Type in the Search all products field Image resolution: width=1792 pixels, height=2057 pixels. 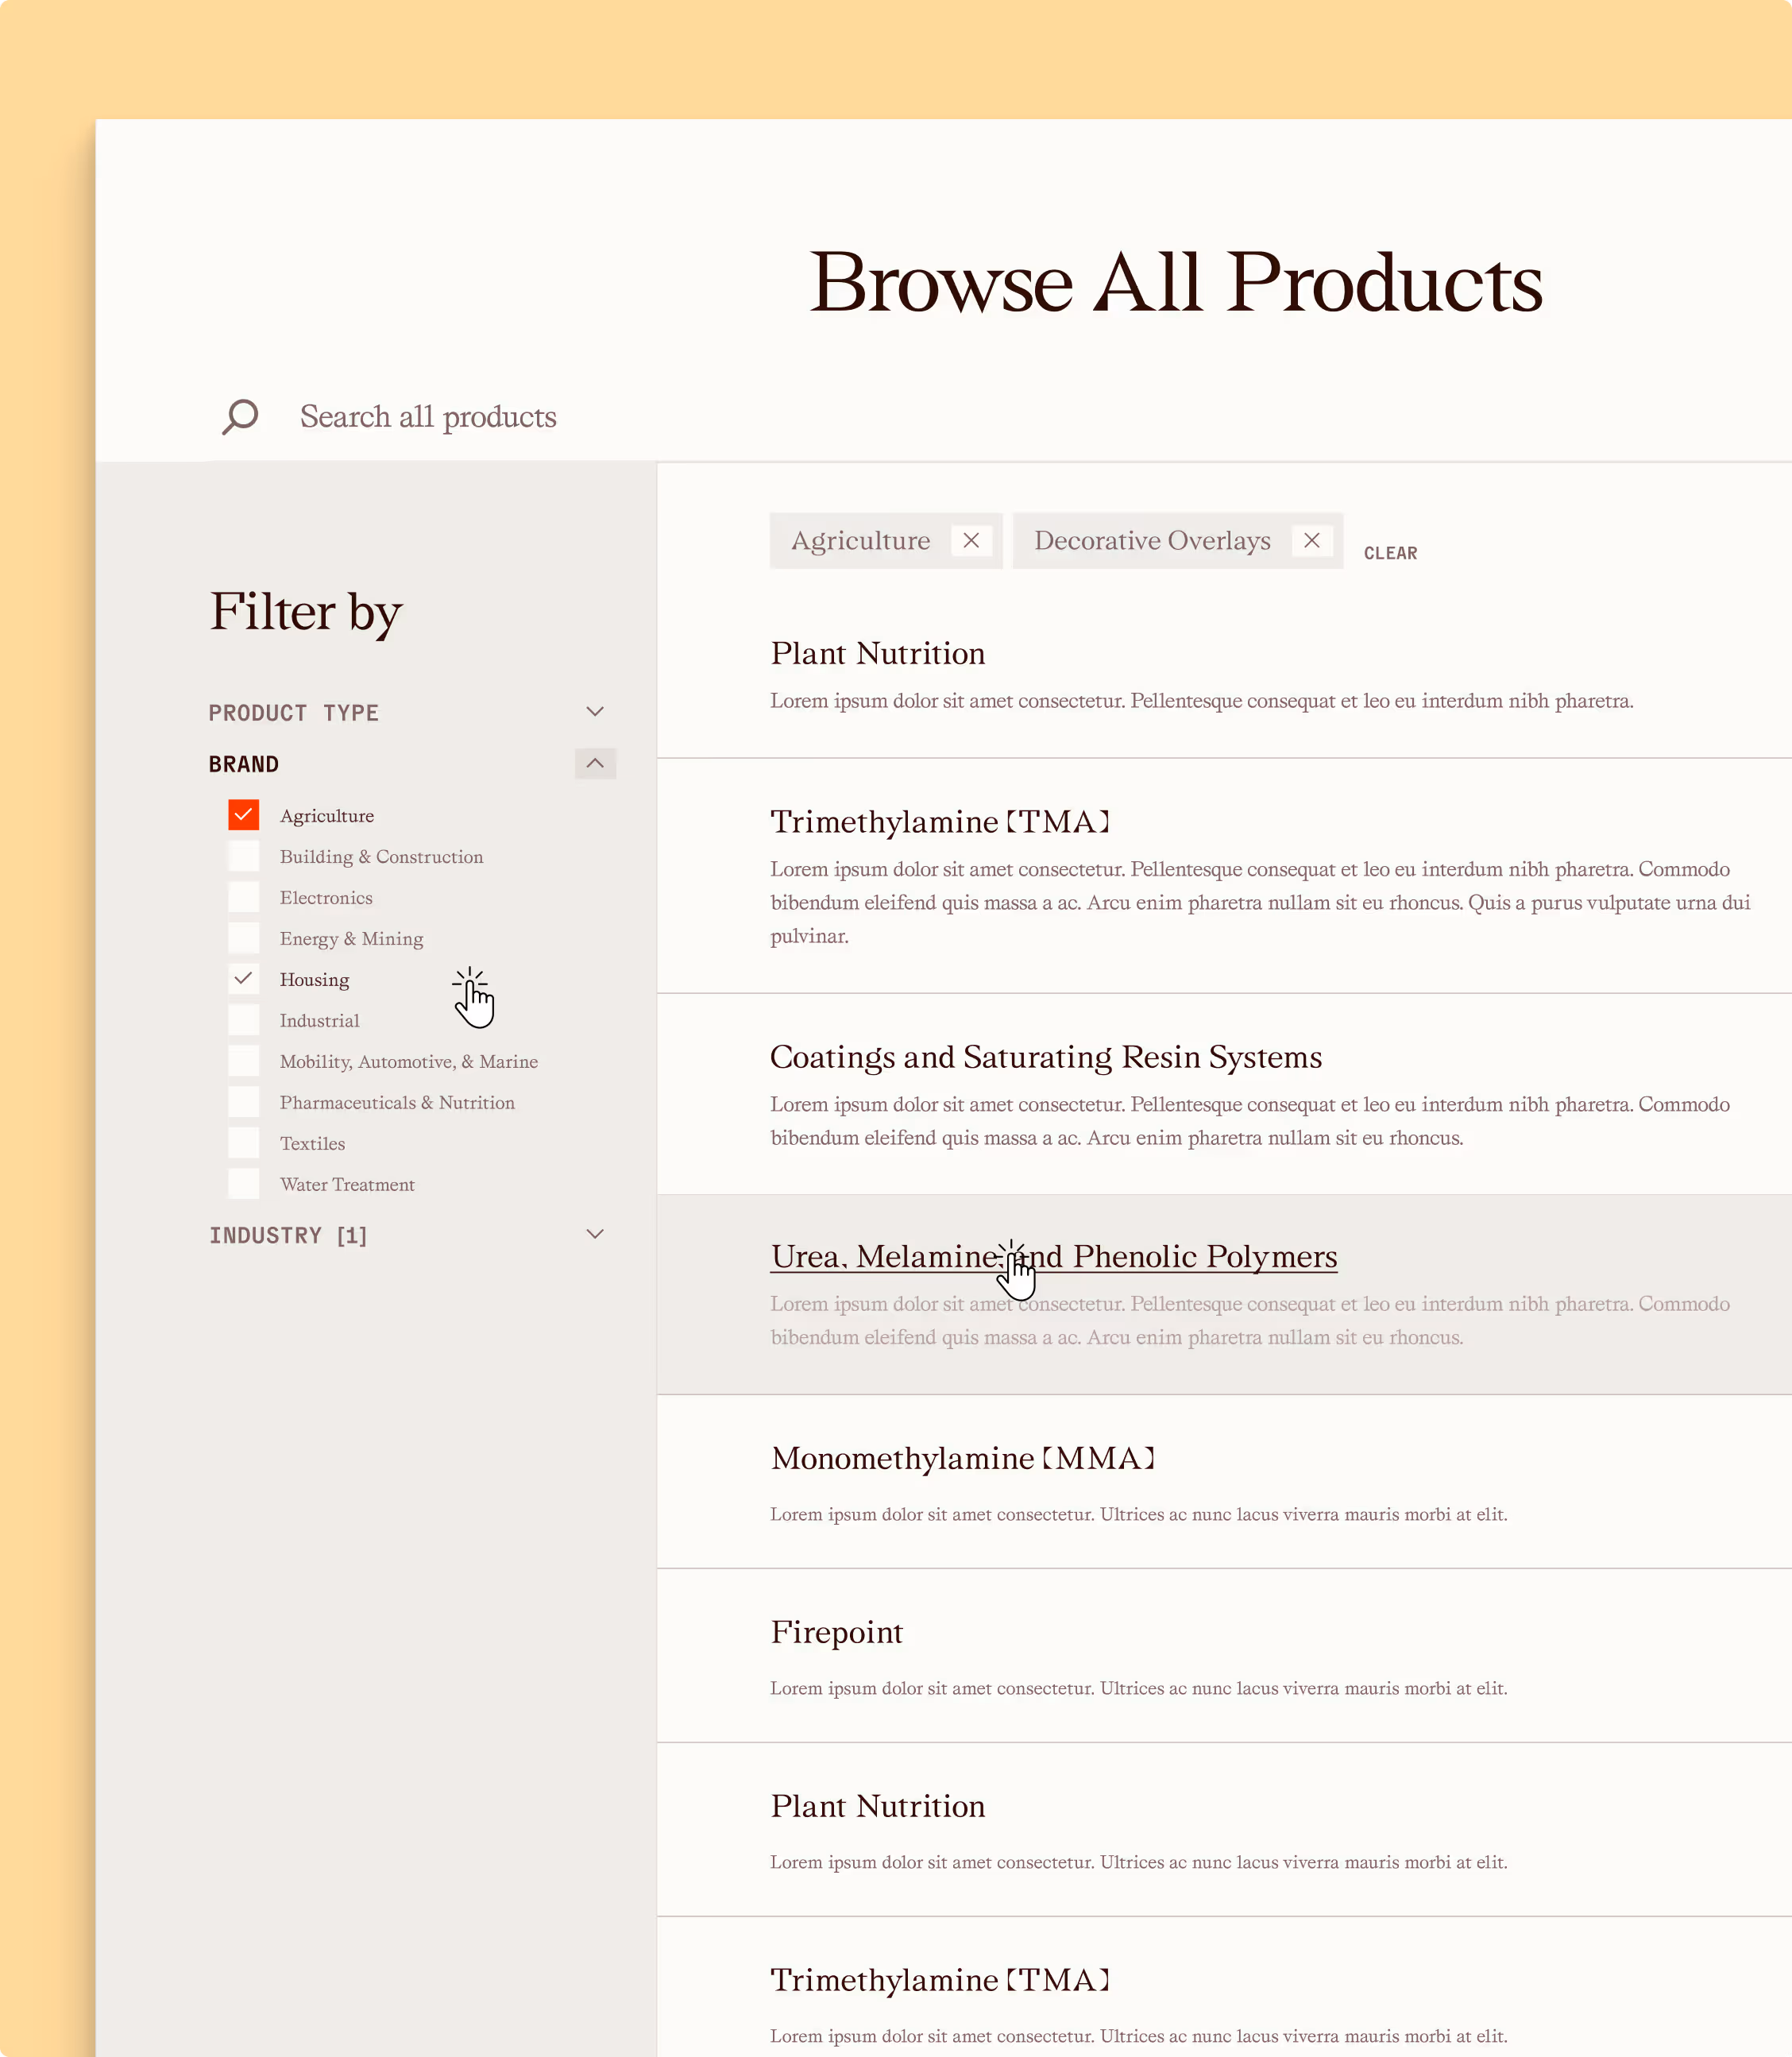tap(700, 416)
